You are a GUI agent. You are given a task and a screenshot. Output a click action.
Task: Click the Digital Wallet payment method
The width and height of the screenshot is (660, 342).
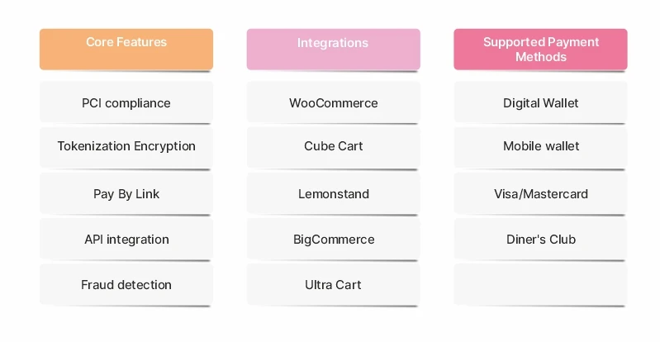540,103
